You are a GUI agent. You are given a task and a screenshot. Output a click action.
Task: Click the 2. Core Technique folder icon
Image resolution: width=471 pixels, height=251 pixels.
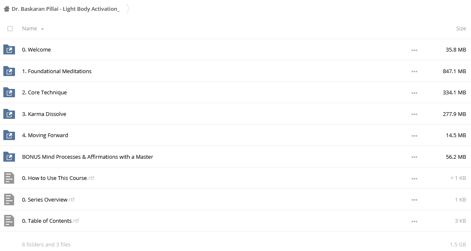pos(9,92)
